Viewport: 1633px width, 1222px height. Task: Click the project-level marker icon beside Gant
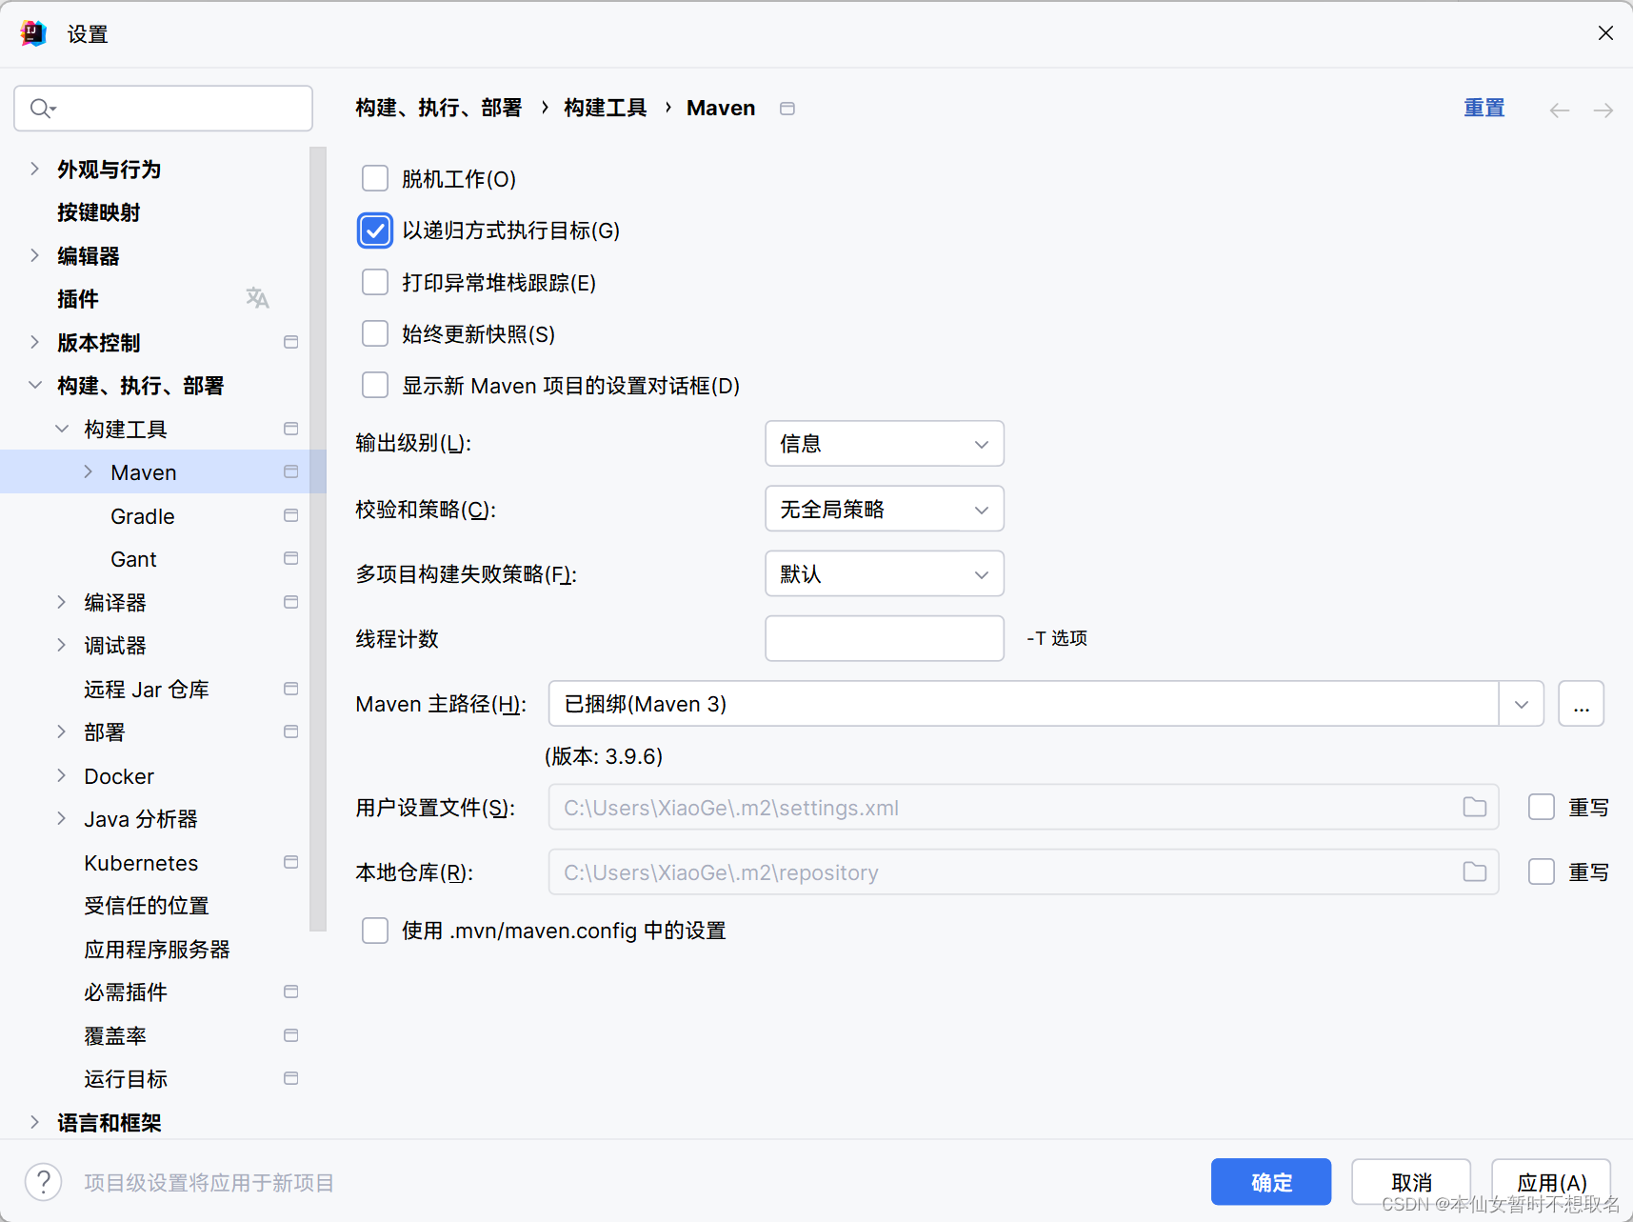click(x=291, y=558)
